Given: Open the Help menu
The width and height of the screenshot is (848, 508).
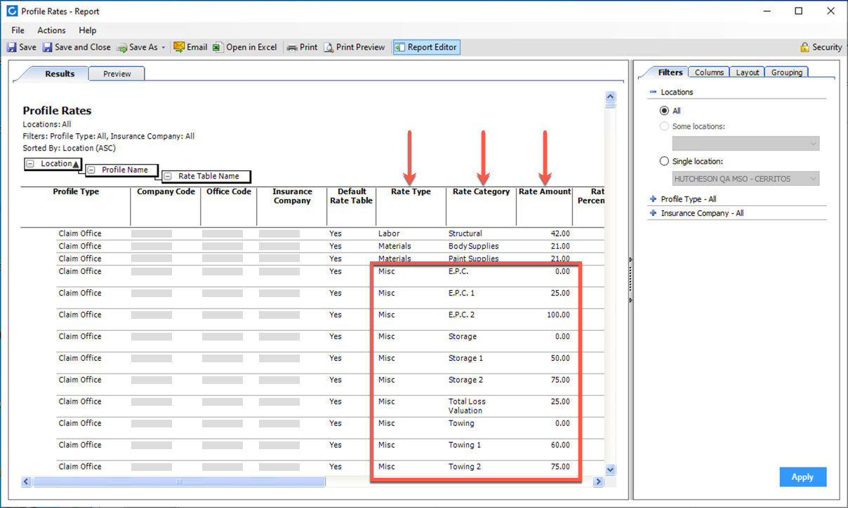Looking at the screenshot, I should point(88,30).
